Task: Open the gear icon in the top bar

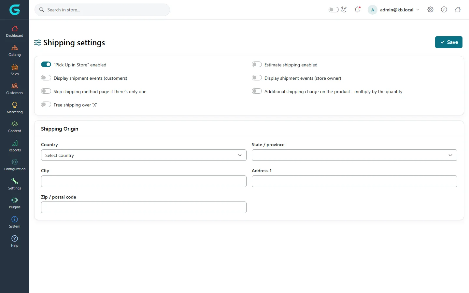Action: coord(430,9)
